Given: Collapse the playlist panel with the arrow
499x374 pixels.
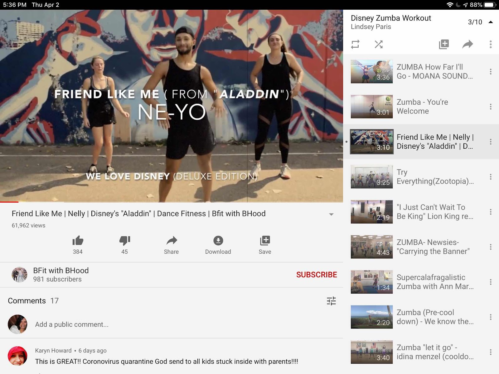Looking at the screenshot, I should coord(491,22).
